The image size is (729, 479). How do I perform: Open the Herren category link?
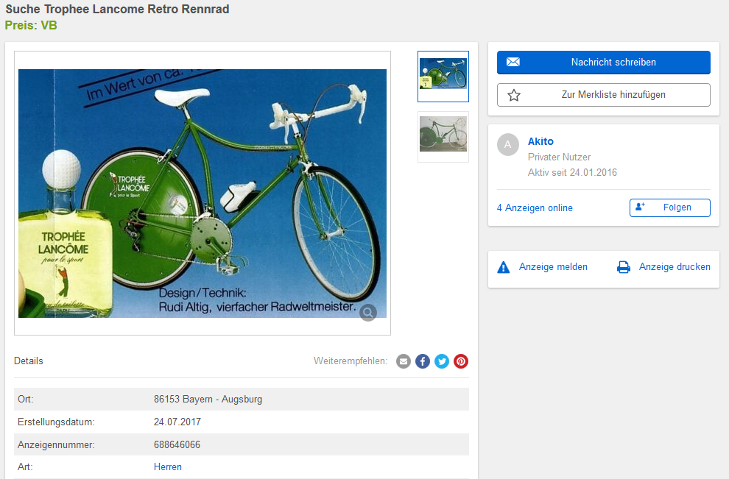point(168,467)
